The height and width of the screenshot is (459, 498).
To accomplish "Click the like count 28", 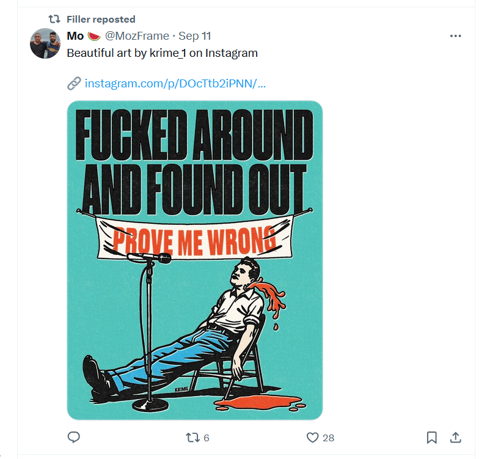I will (328, 438).
